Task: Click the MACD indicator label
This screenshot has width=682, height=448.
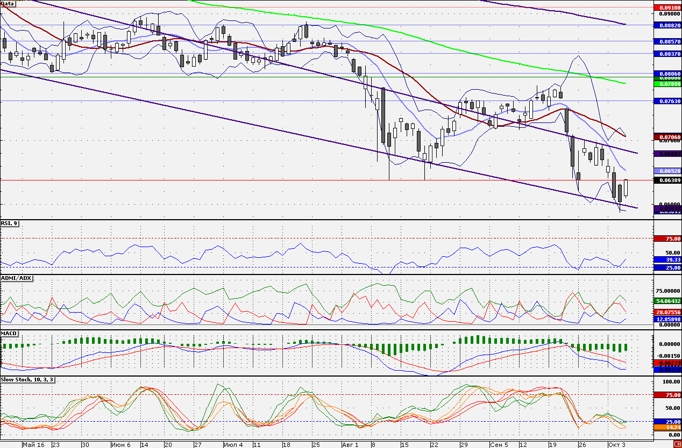Action: point(10,334)
